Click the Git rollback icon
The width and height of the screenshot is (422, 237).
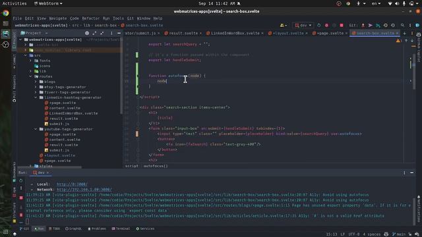(393, 25)
